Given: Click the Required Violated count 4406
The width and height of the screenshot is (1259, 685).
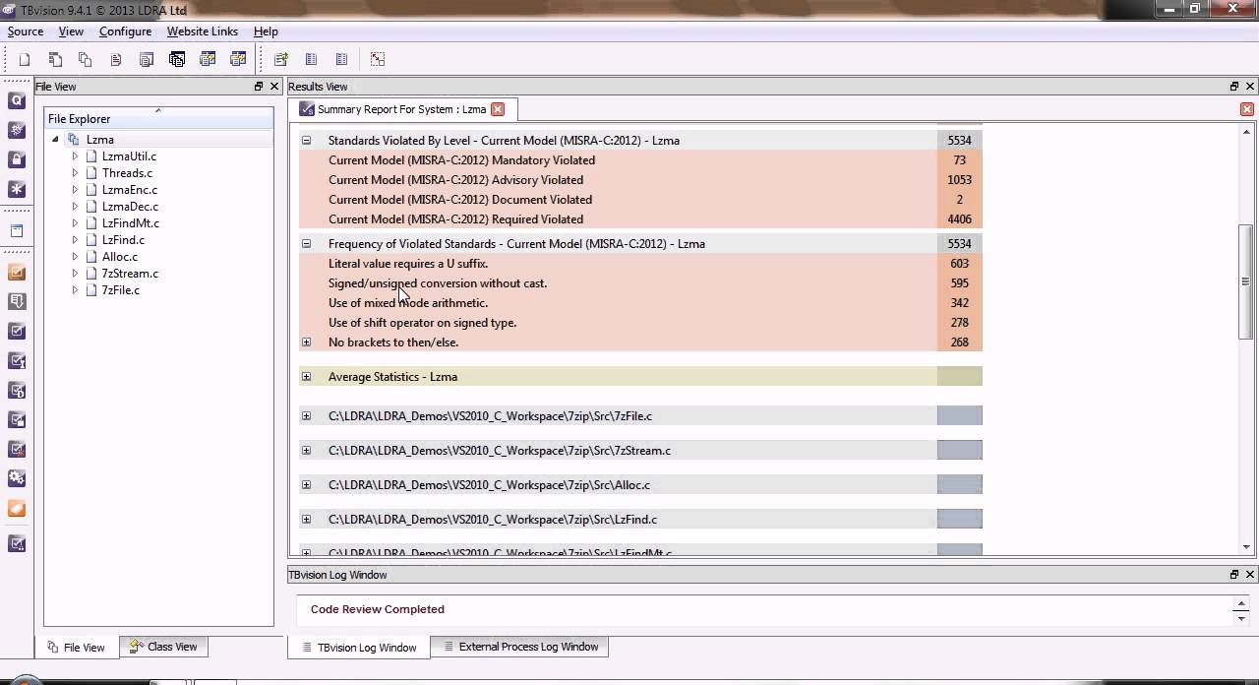Looking at the screenshot, I should tap(959, 219).
